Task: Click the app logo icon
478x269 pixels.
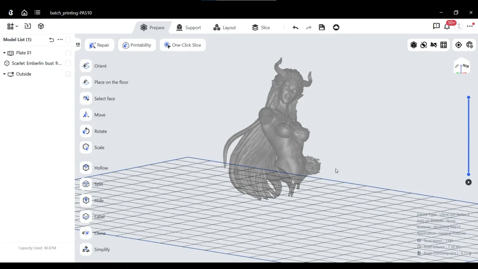Action: pos(11,13)
